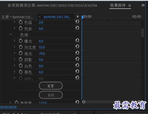Click the 曝光 value 0.0

point(41,41)
